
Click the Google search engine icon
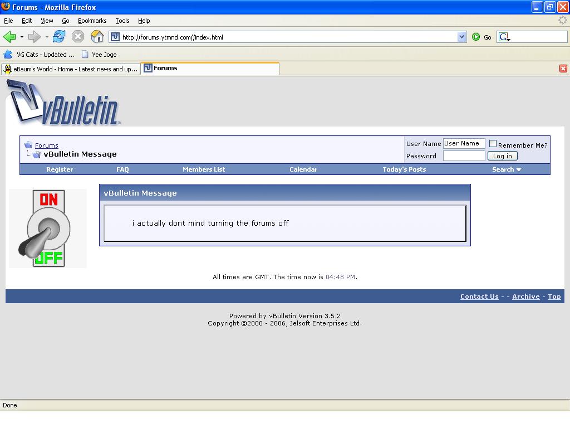(504, 37)
